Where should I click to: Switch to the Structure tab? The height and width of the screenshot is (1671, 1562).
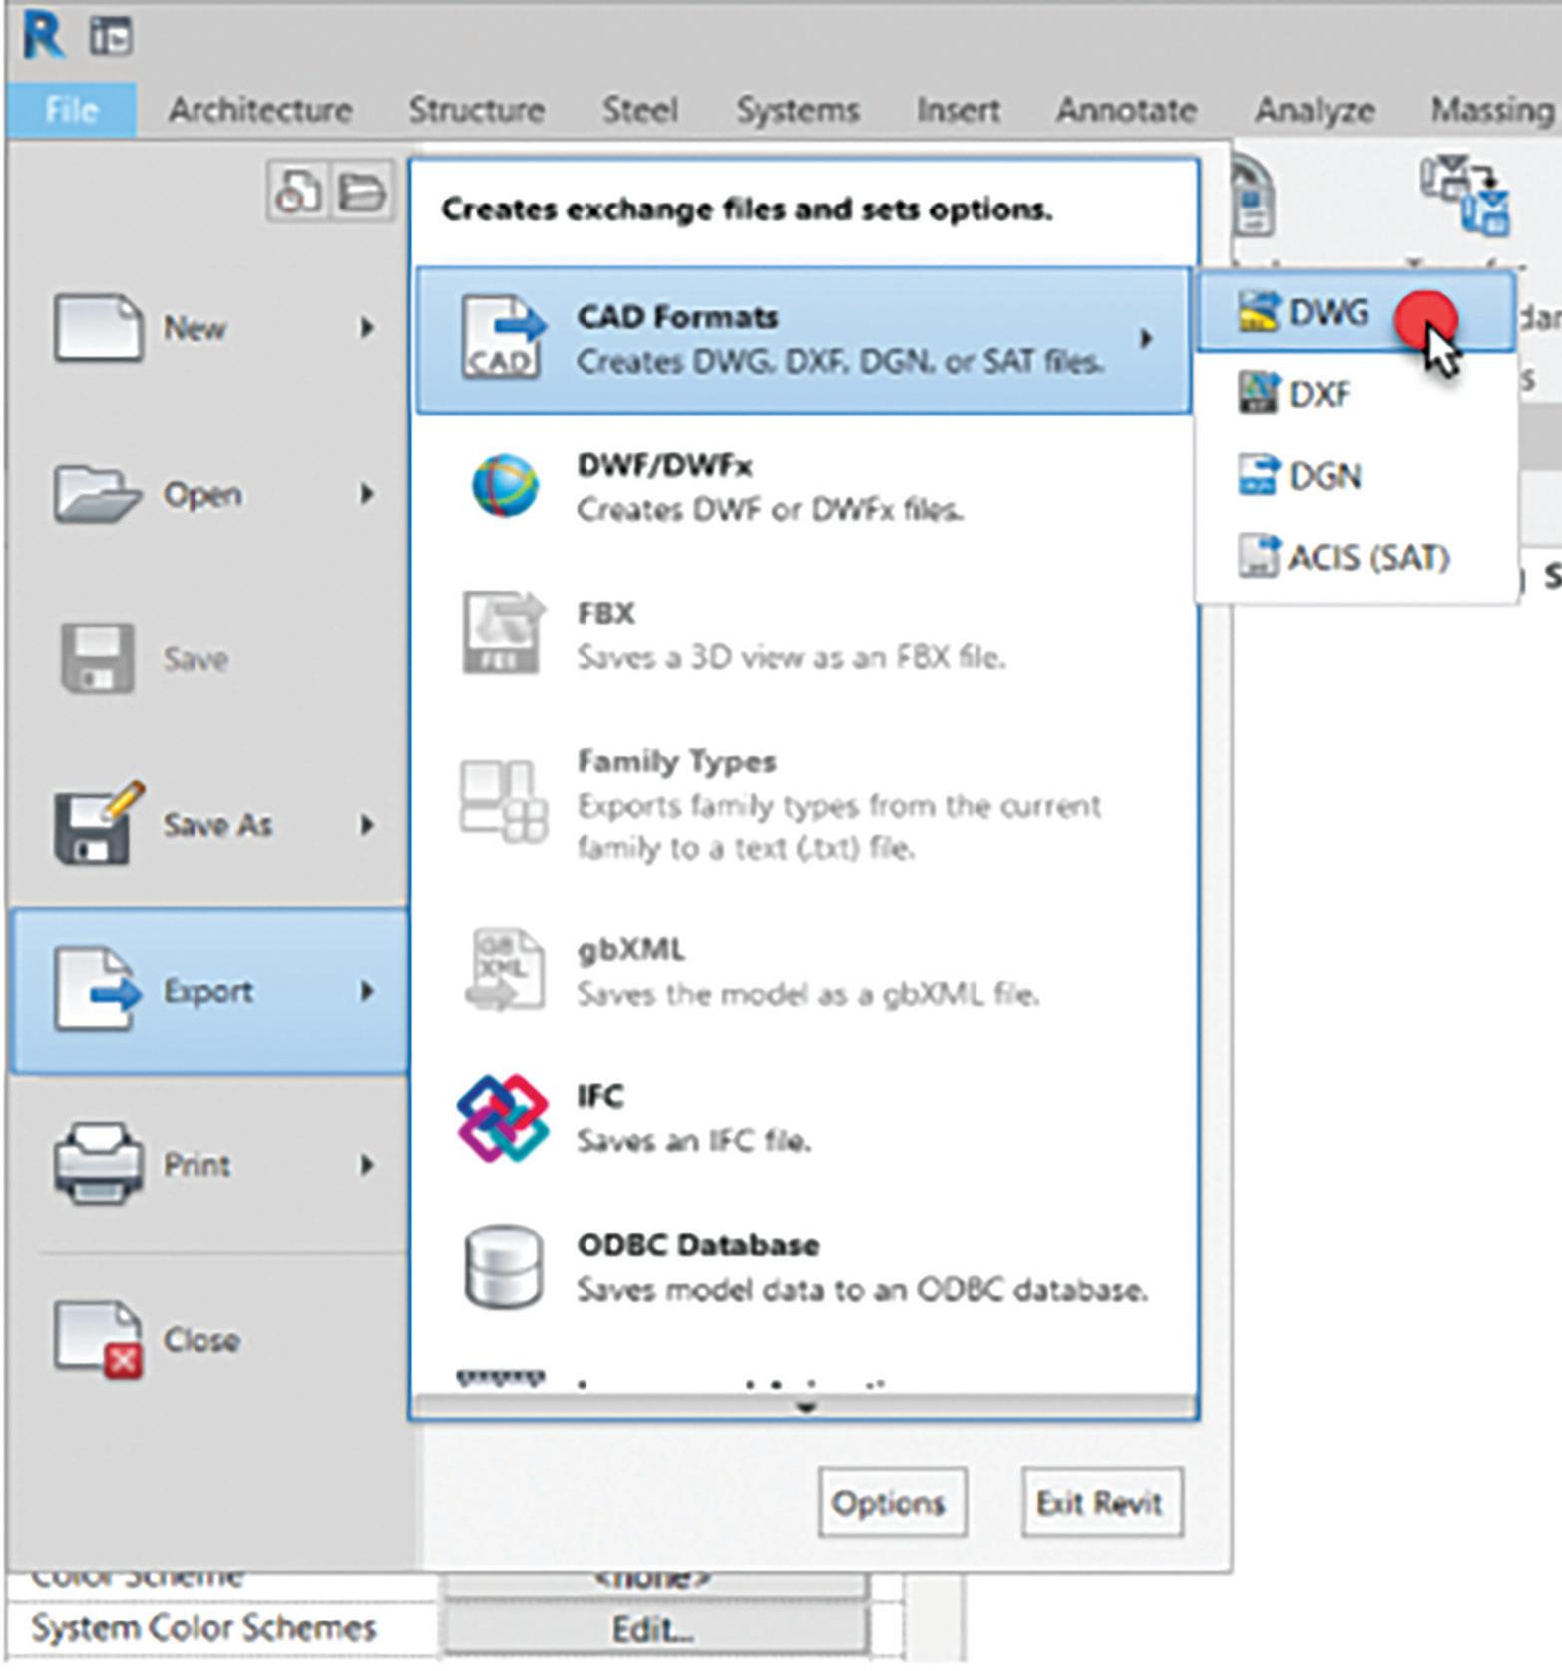(477, 109)
